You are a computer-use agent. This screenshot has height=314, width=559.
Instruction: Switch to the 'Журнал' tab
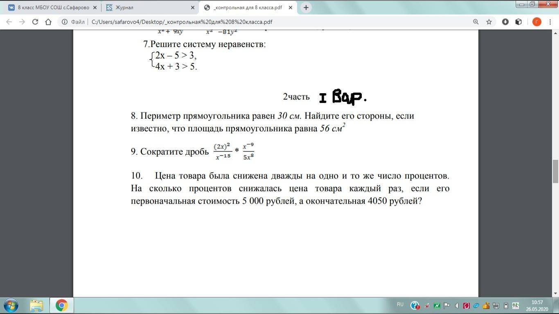tap(150, 7)
